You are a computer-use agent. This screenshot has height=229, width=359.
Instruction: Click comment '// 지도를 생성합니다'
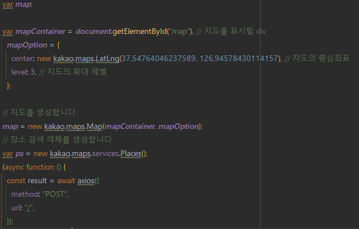[39, 113]
